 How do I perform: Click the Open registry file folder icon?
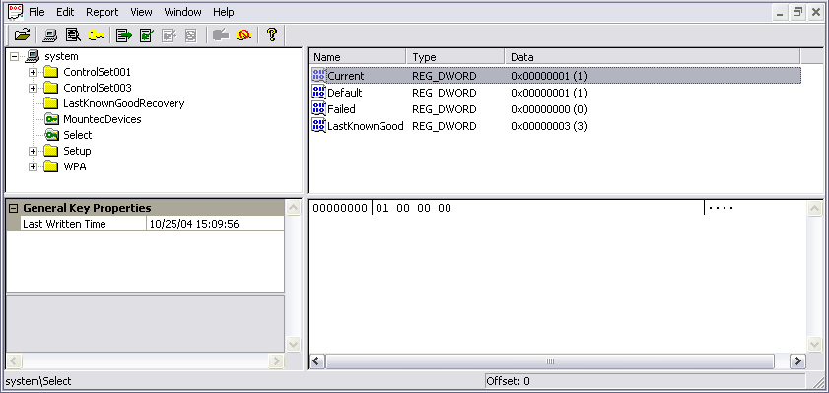[23, 34]
